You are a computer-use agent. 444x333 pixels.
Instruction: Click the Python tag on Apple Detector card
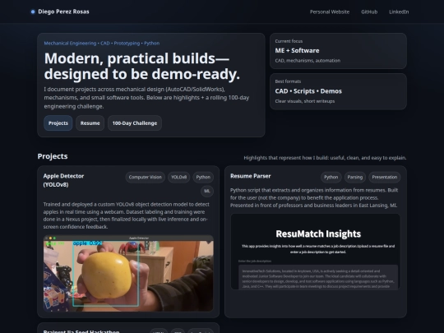coord(203,178)
